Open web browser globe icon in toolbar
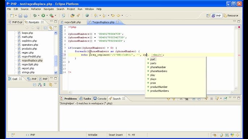This screenshot has width=248, height=139. 87,15
